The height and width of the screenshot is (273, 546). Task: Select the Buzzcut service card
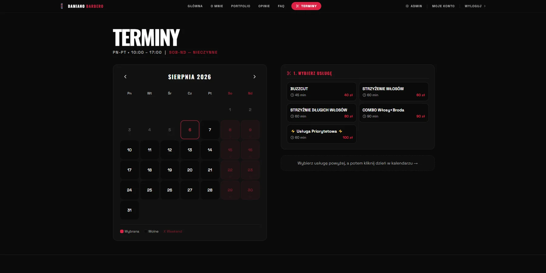click(322, 92)
